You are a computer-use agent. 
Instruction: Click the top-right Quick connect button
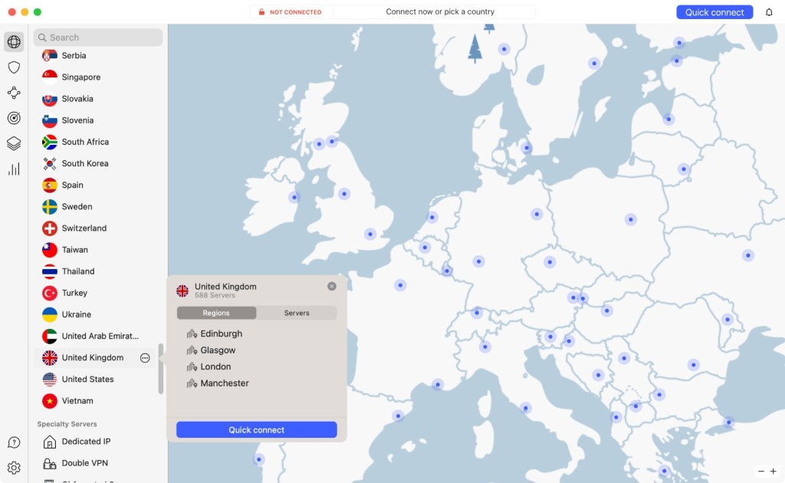(714, 12)
